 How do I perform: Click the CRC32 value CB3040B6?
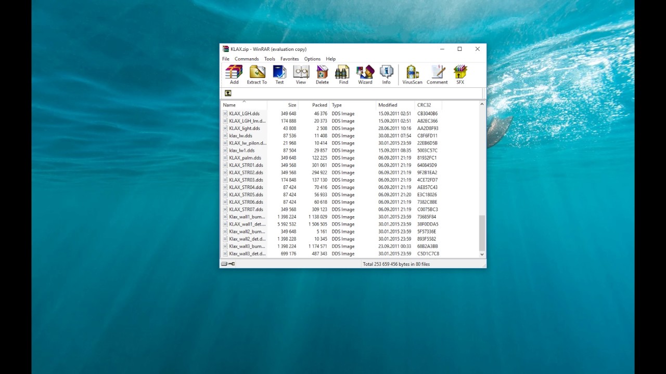click(x=427, y=114)
